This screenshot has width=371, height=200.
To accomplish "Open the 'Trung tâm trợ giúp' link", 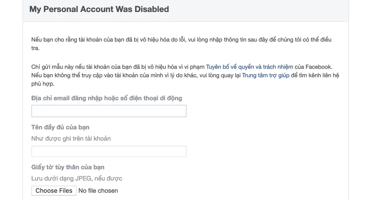I will pyautogui.click(x=265, y=75).
